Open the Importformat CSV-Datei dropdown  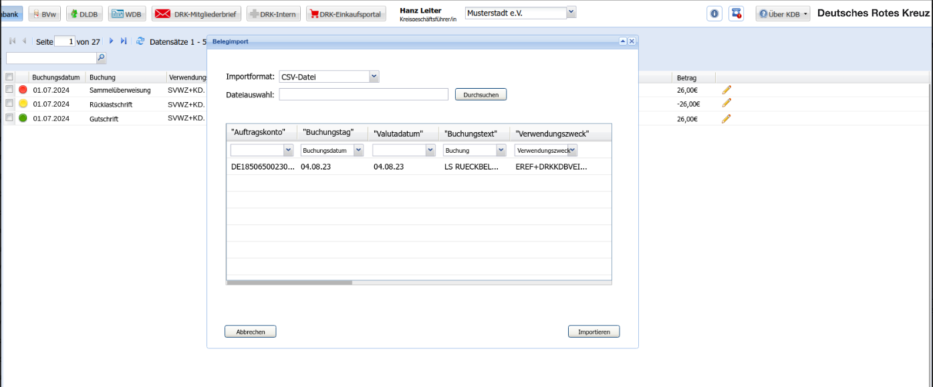pos(374,77)
